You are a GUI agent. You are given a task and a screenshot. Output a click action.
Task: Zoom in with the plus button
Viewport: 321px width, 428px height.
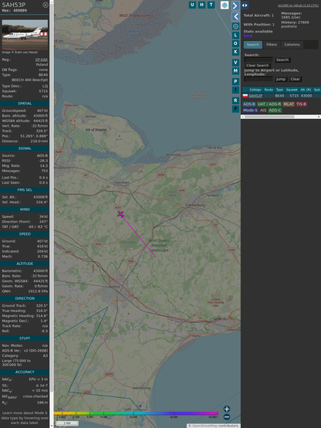(227, 409)
